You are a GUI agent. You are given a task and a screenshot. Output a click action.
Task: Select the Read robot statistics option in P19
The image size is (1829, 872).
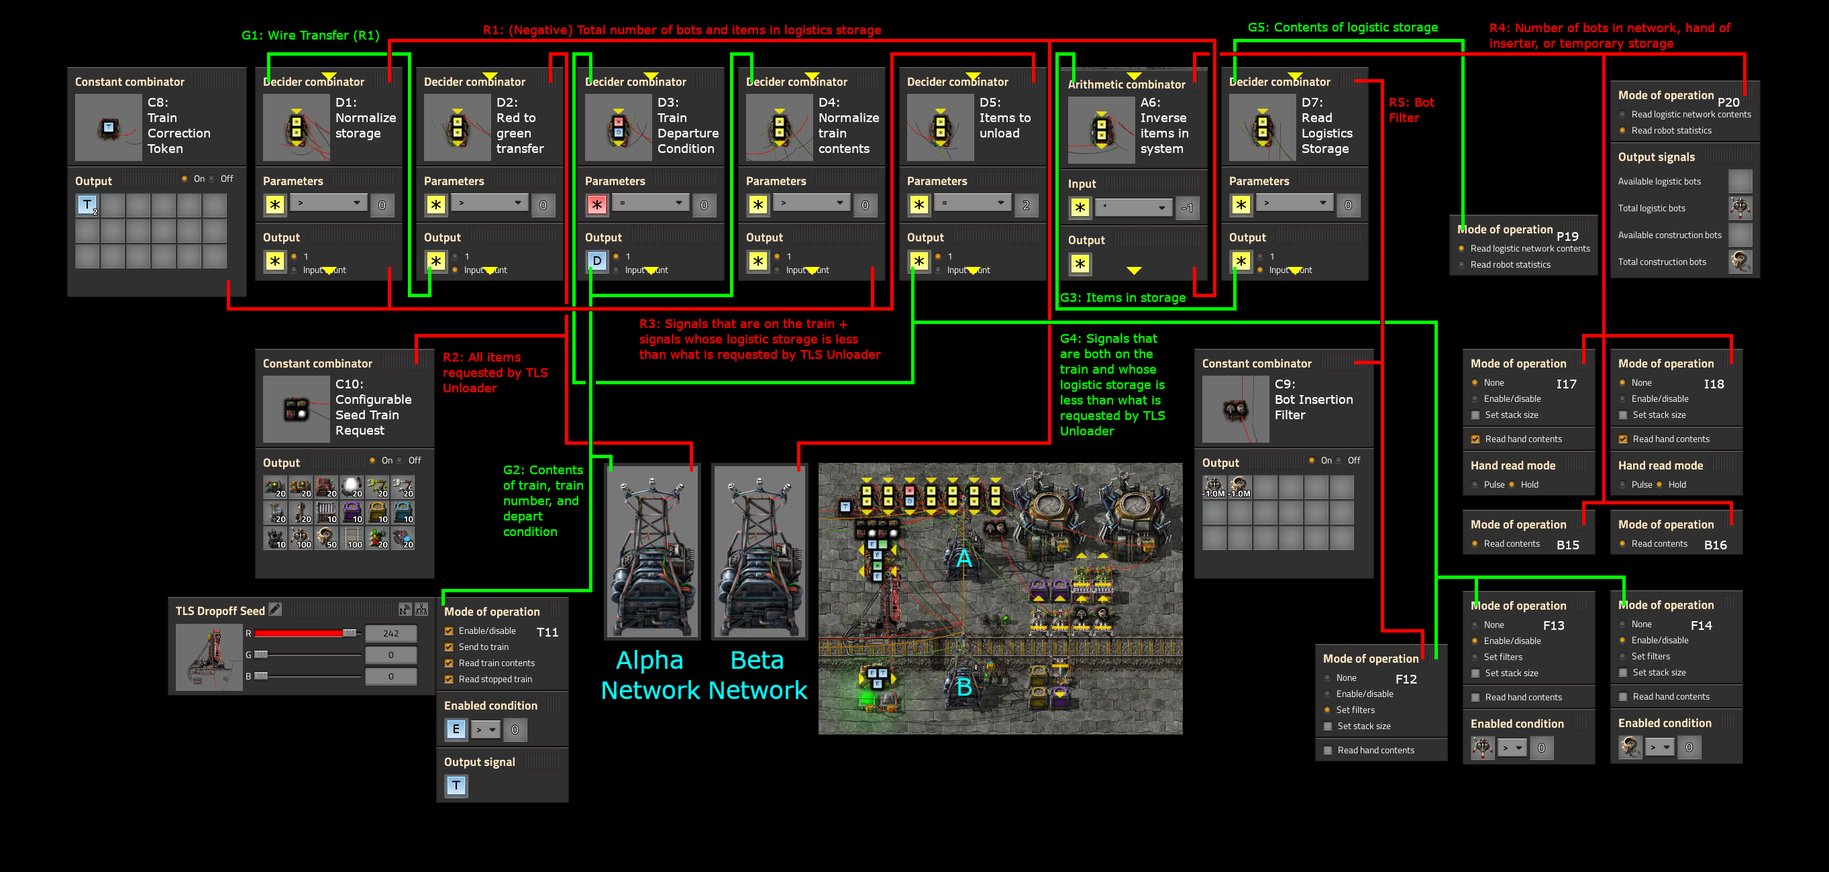point(1461,265)
